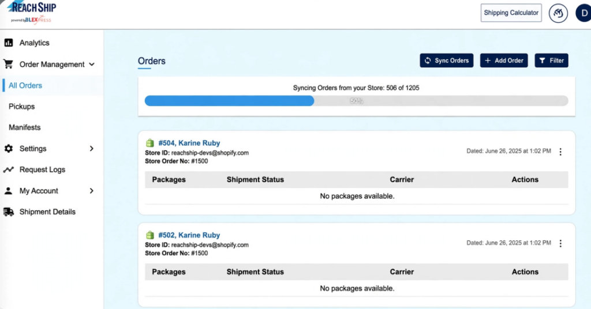Collapse the Order Management chevron
This screenshot has width=591, height=309.
click(x=92, y=65)
